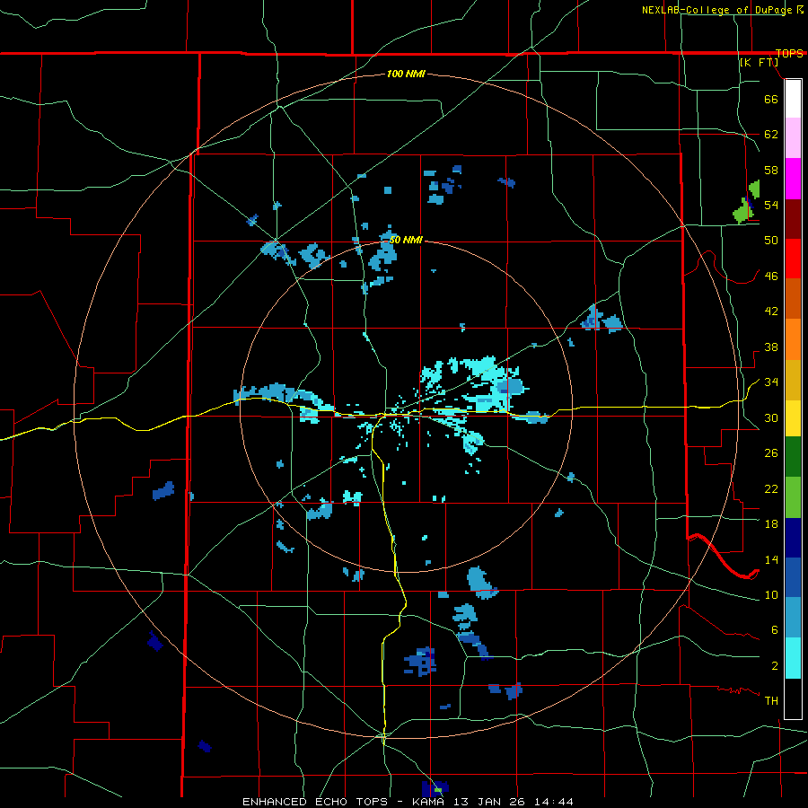Click the 66 value on the legend
This screenshot has width=808, height=808.
click(x=771, y=99)
